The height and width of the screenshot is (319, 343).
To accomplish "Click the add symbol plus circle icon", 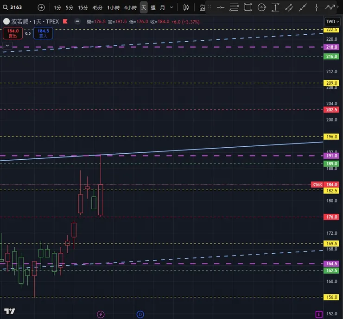I will [x=41, y=7].
